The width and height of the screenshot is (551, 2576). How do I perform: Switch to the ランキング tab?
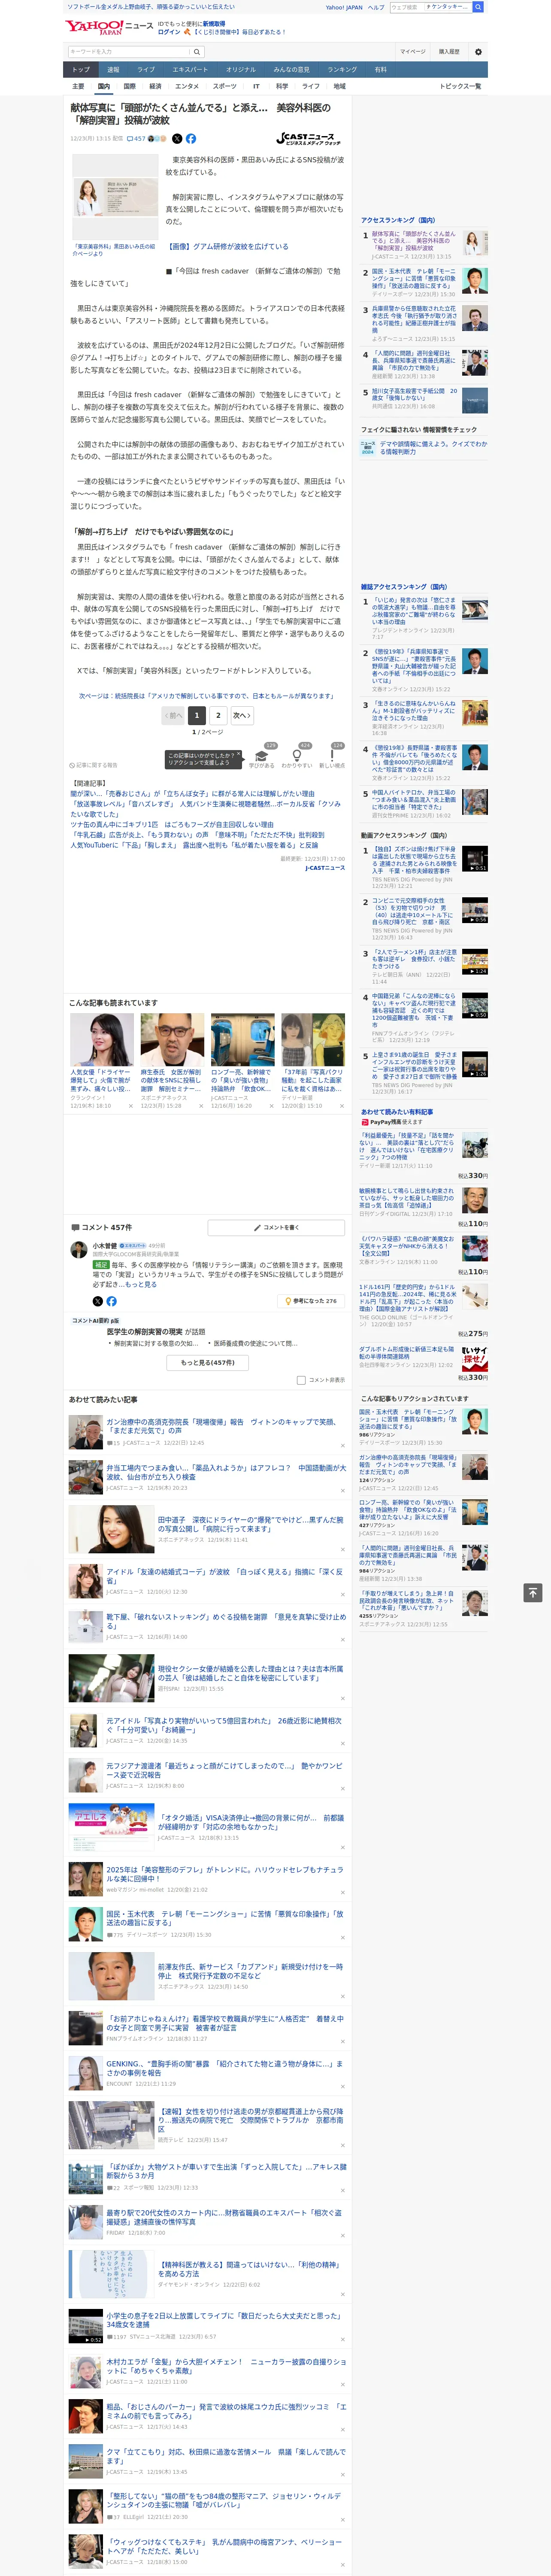click(342, 70)
